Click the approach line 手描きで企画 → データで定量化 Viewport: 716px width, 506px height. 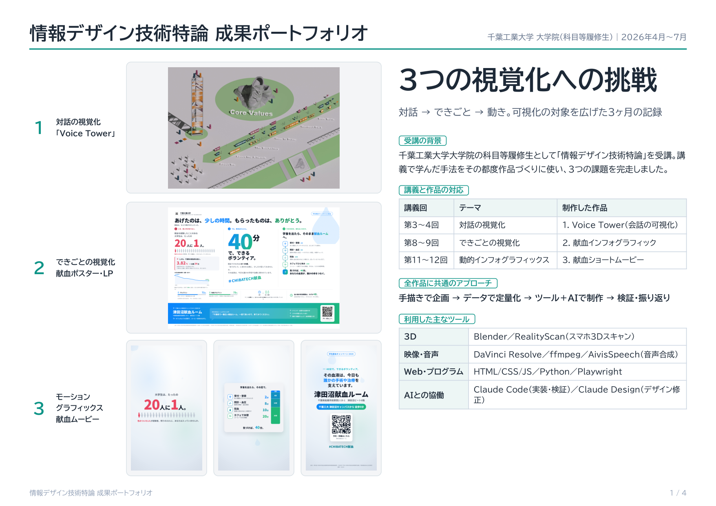point(535,298)
